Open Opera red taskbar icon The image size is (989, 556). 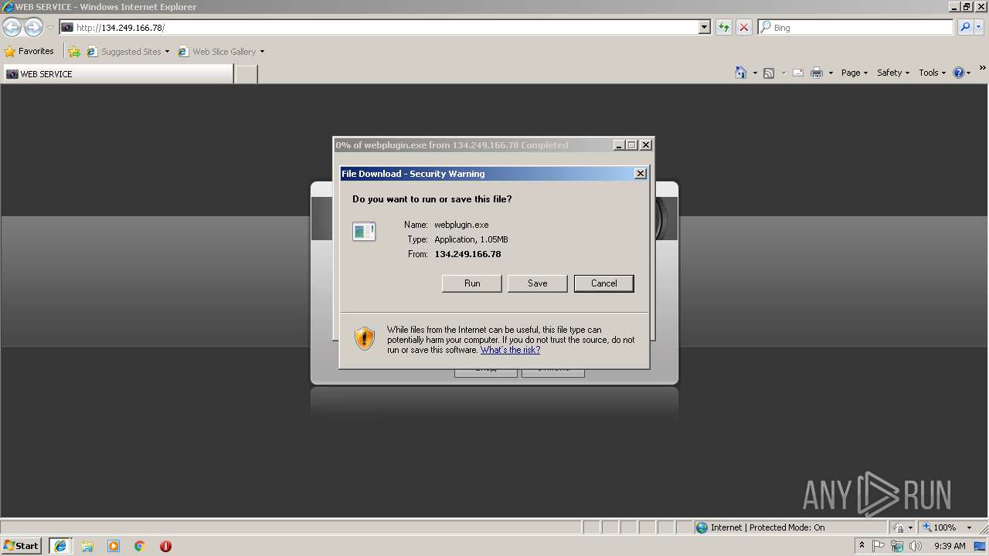click(165, 546)
